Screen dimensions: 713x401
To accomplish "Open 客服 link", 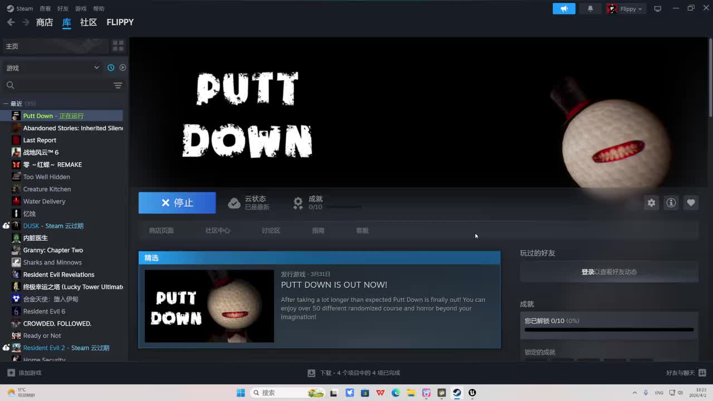I will pos(363,231).
